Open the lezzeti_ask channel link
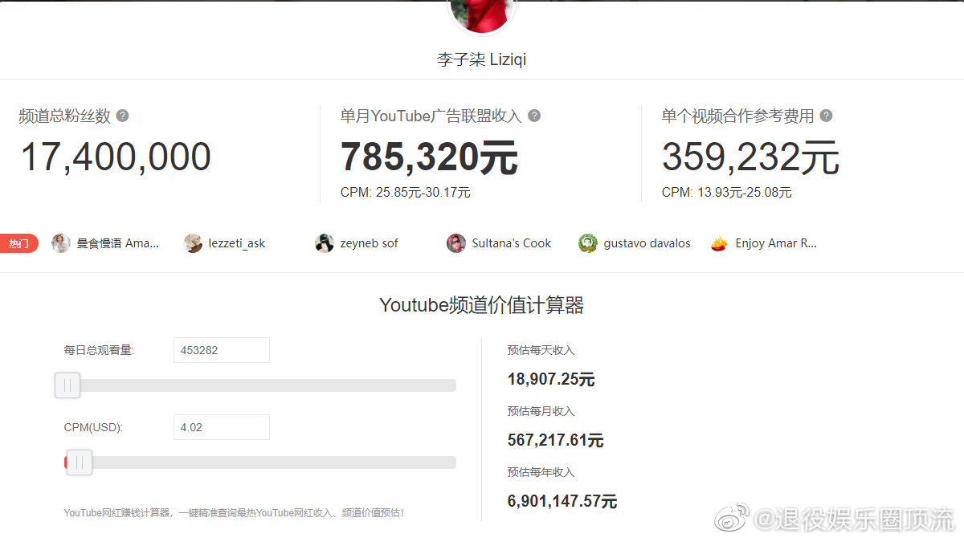This screenshot has width=964, height=542. click(237, 243)
